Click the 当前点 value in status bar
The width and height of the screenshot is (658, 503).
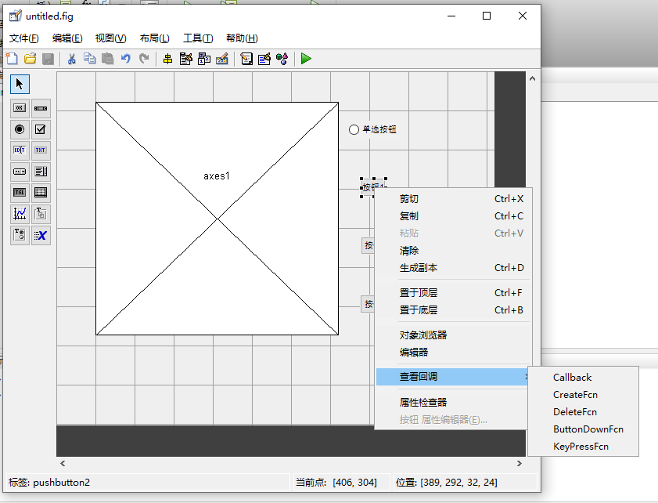click(x=355, y=483)
